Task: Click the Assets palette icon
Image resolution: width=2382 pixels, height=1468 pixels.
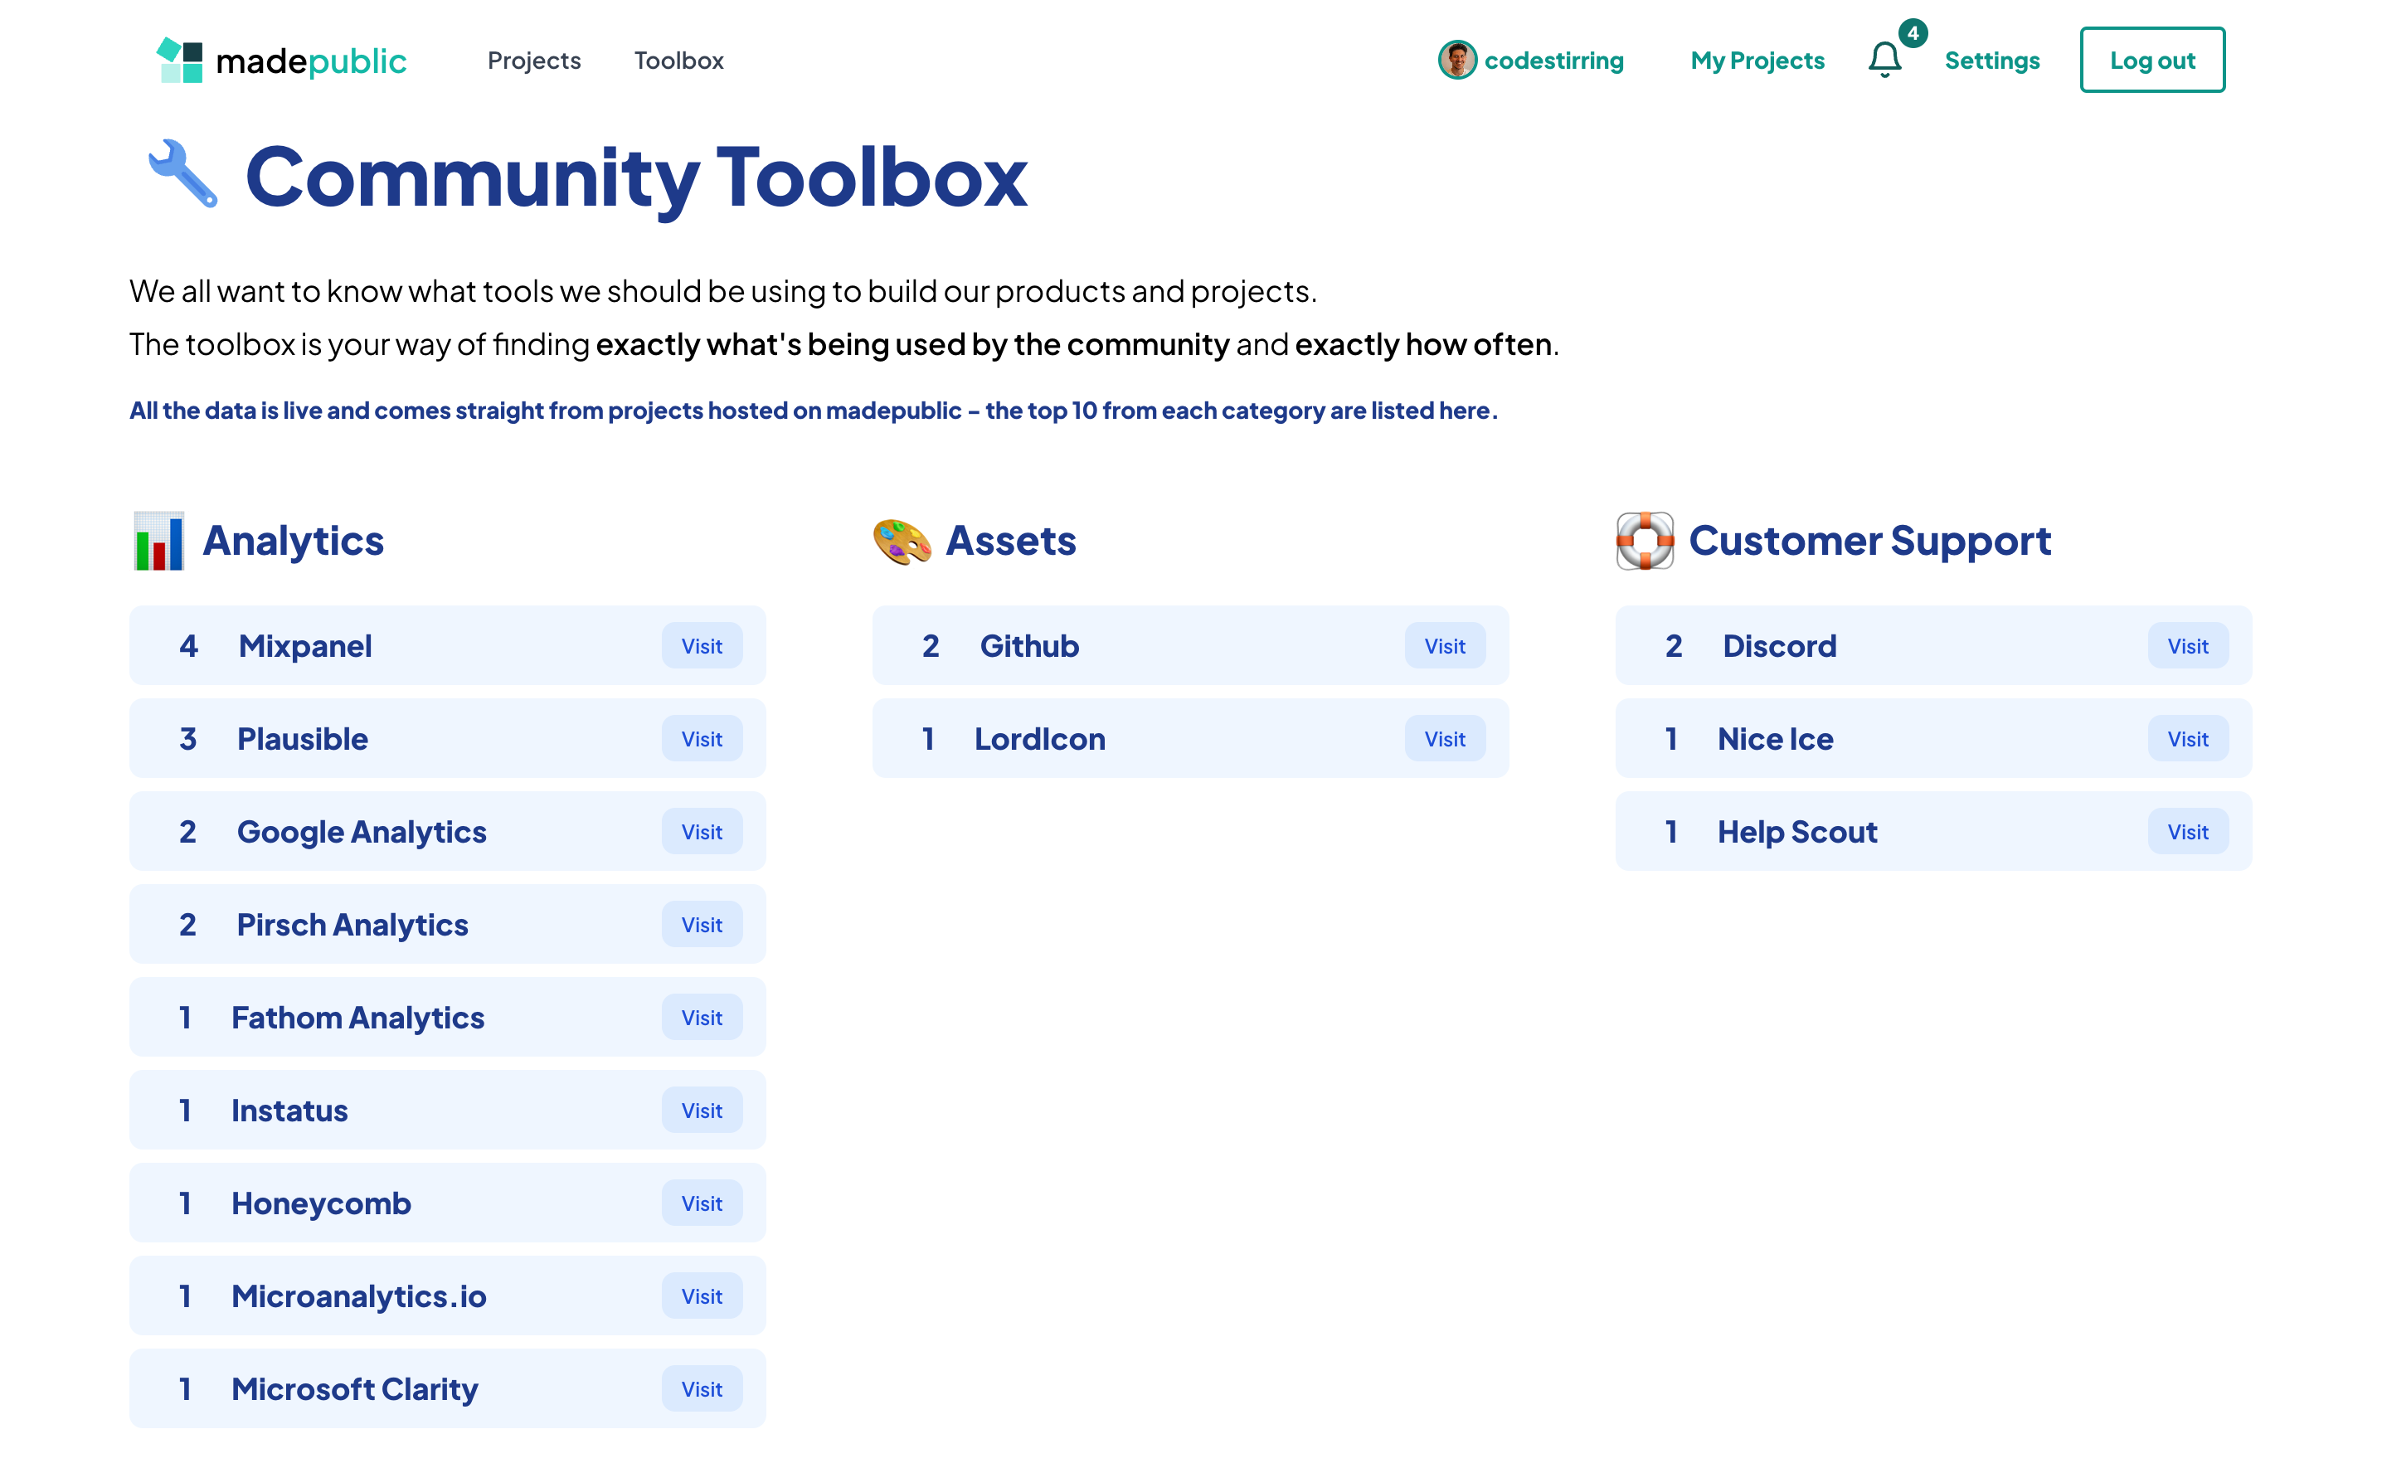Action: click(902, 541)
